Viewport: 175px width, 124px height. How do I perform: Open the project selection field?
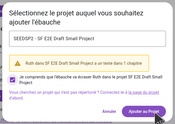tap(88, 39)
